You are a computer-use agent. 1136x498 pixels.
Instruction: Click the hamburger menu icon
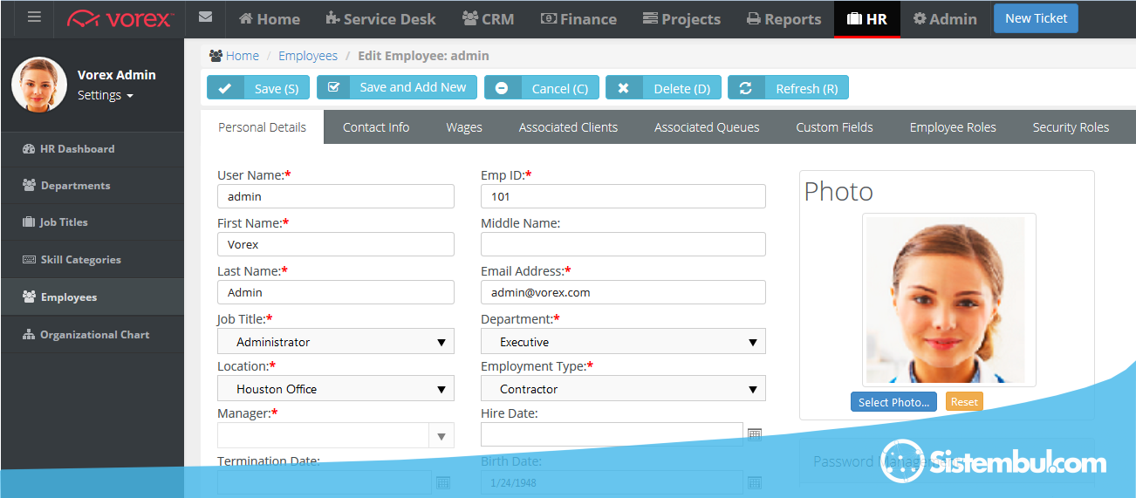pos(34,18)
